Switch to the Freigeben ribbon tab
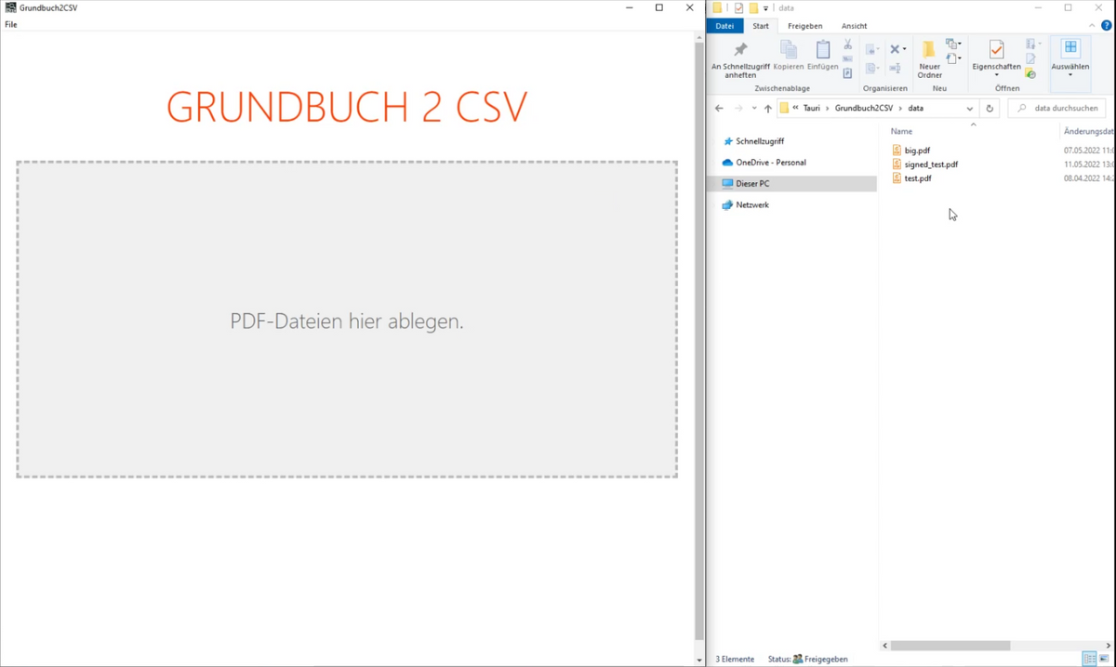The width and height of the screenshot is (1116, 667). [x=804, y=26]
